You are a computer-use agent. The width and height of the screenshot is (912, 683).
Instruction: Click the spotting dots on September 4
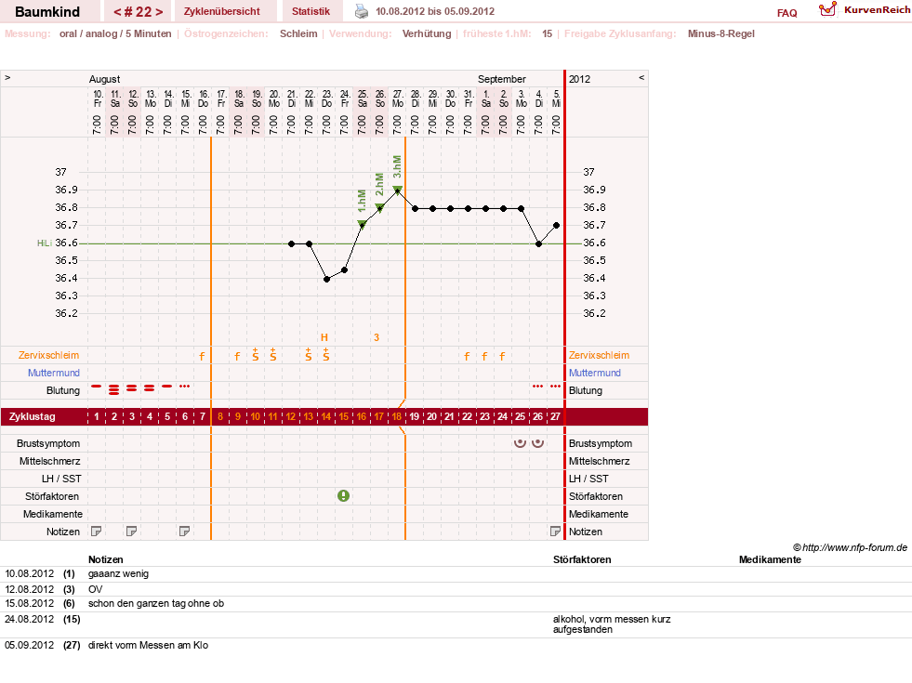[538, 386]
